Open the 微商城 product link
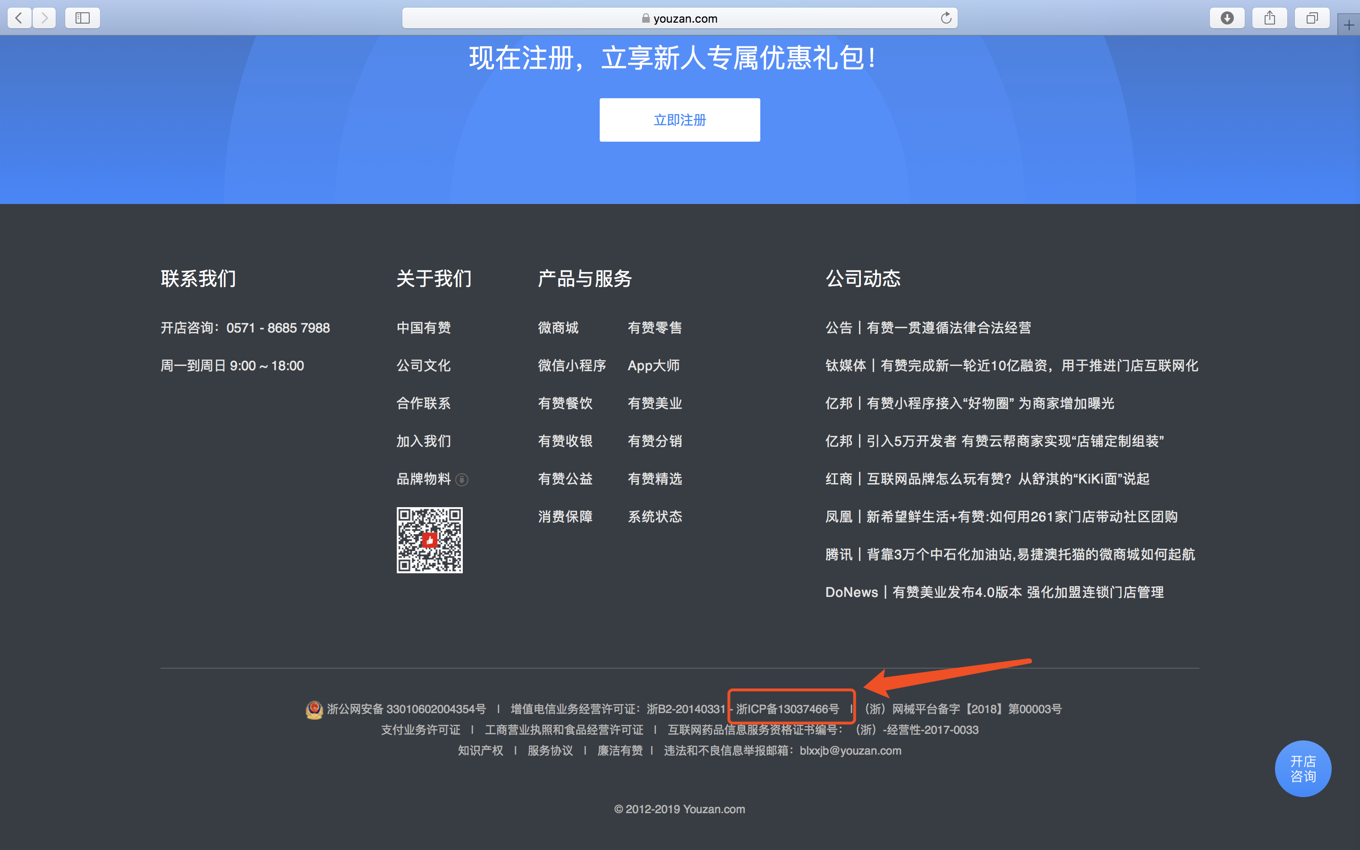 [x=558, y=328]
